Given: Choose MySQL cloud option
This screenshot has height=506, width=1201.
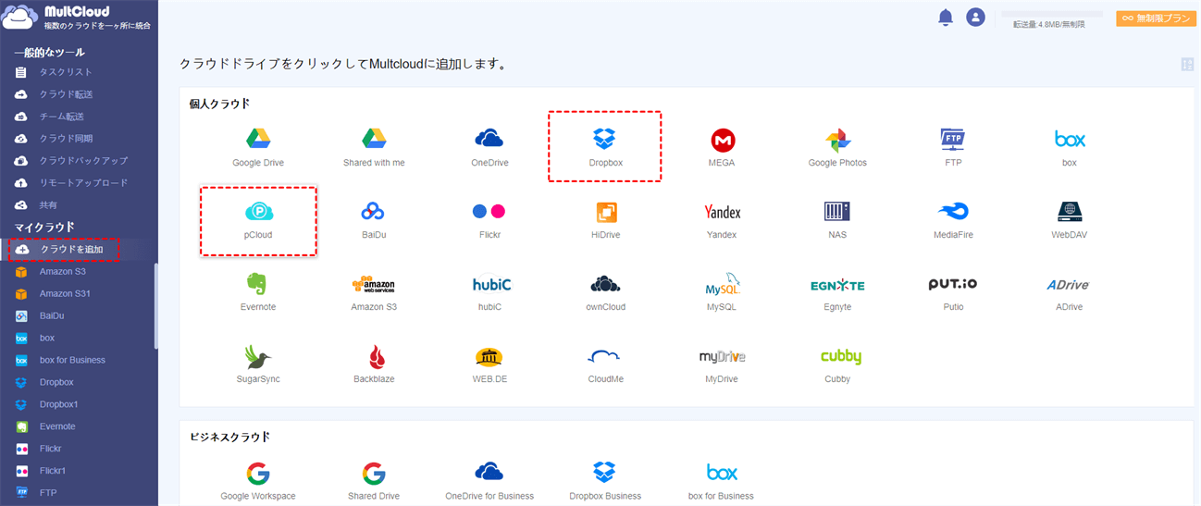Looking at the screenshot, I should (x=722, y=292).
